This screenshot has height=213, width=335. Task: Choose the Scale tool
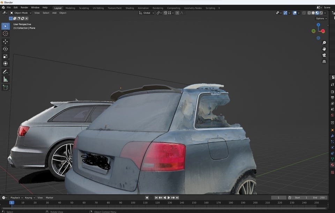click(x=5, y=56)
